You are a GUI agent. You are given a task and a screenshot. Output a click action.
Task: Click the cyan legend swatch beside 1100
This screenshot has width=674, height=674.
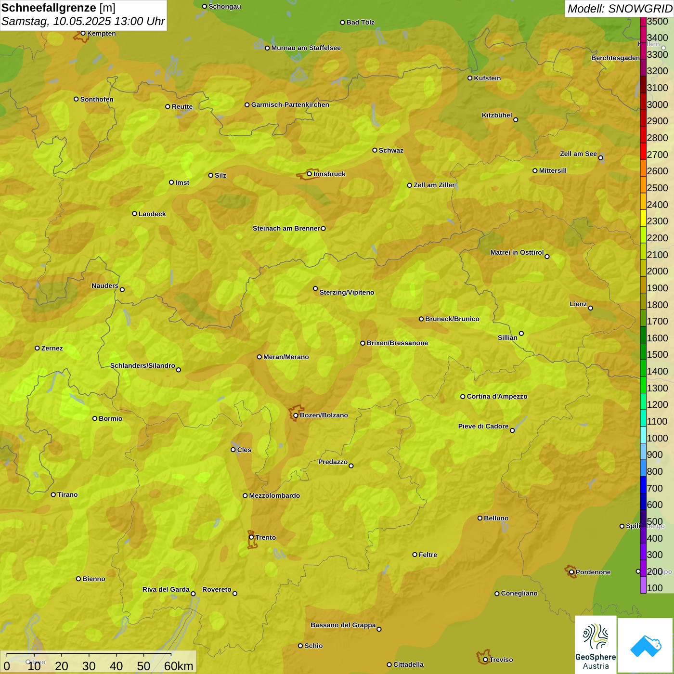[x=643, y=418]
